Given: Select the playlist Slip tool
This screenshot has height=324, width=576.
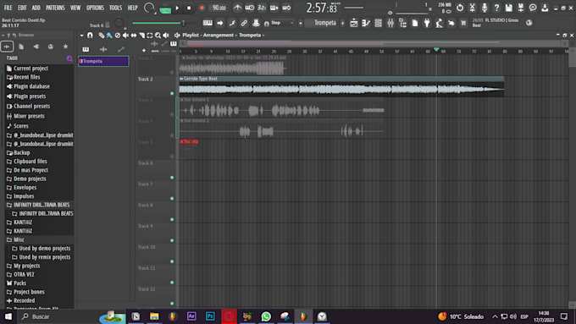Looking at the screenshot, I should tap(134, 36).
